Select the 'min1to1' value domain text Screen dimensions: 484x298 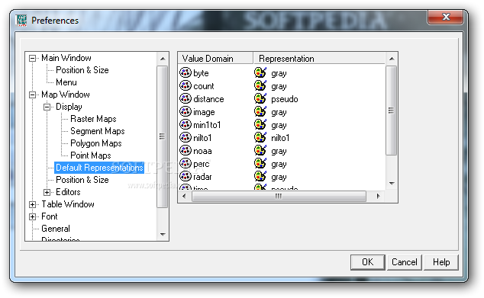[207, 125]
